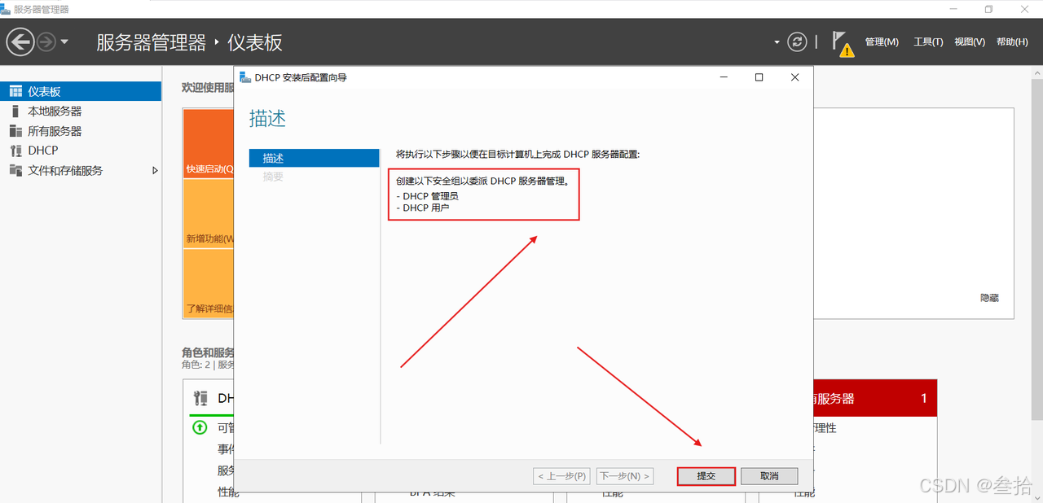Click the '- DHCP 管理员' text in wizard
Image resolution: width=1043 pixels, height=503 pixels.
(427, 196)
